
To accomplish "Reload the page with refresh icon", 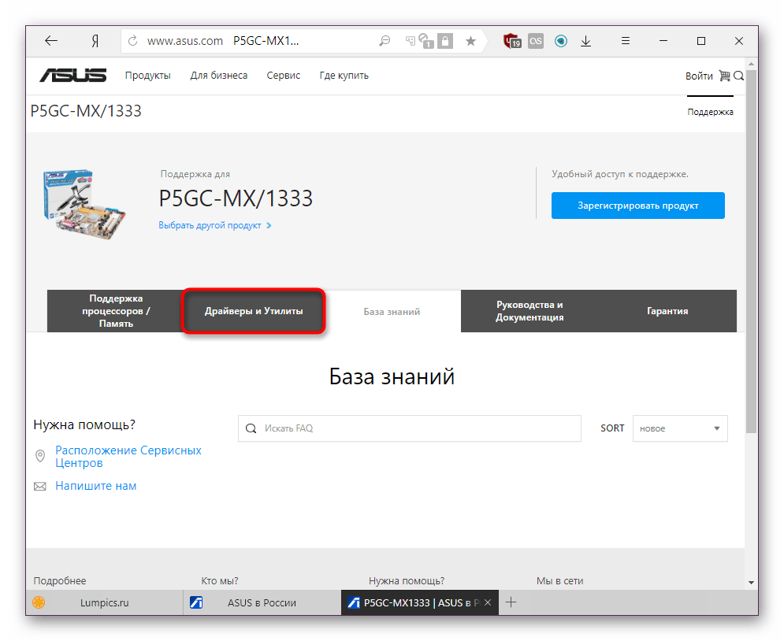I will [x=132, y=41].
